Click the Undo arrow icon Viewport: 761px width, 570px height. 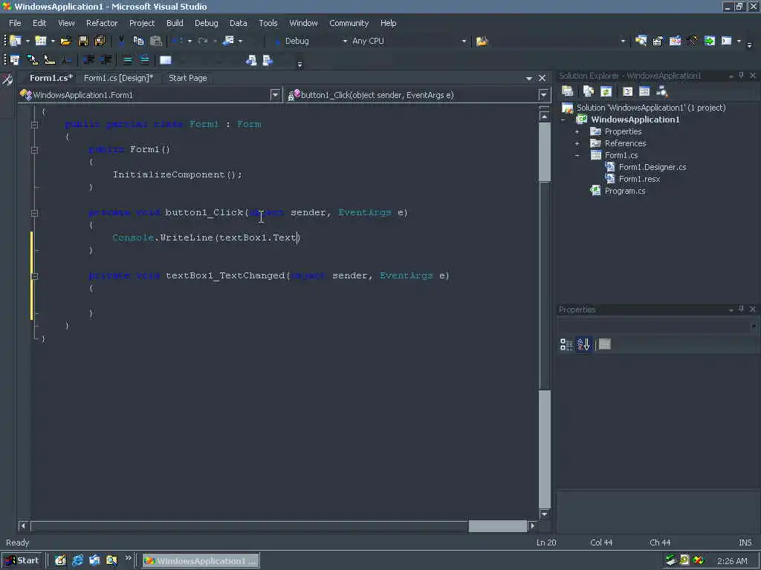point(177,42)
